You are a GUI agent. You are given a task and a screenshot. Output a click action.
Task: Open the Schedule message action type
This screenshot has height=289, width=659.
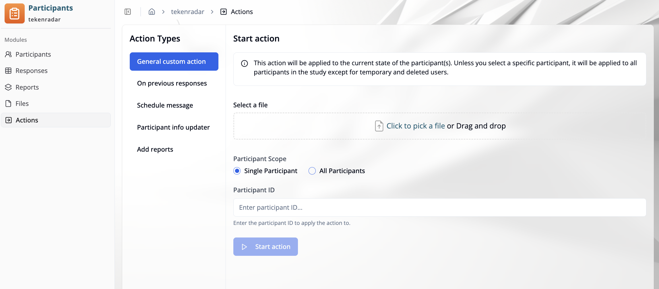[165, 105]
